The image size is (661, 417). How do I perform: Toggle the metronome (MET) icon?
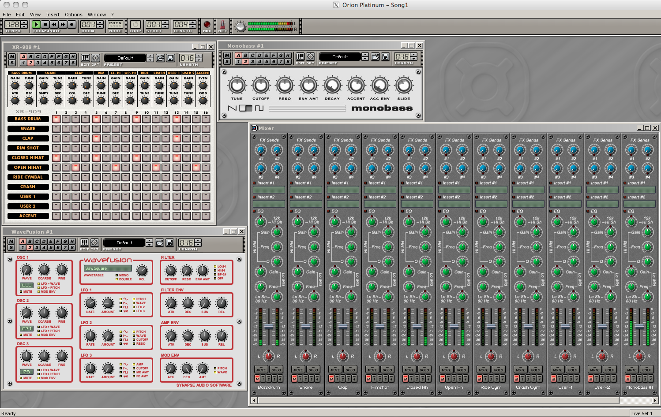click(223, 25)
